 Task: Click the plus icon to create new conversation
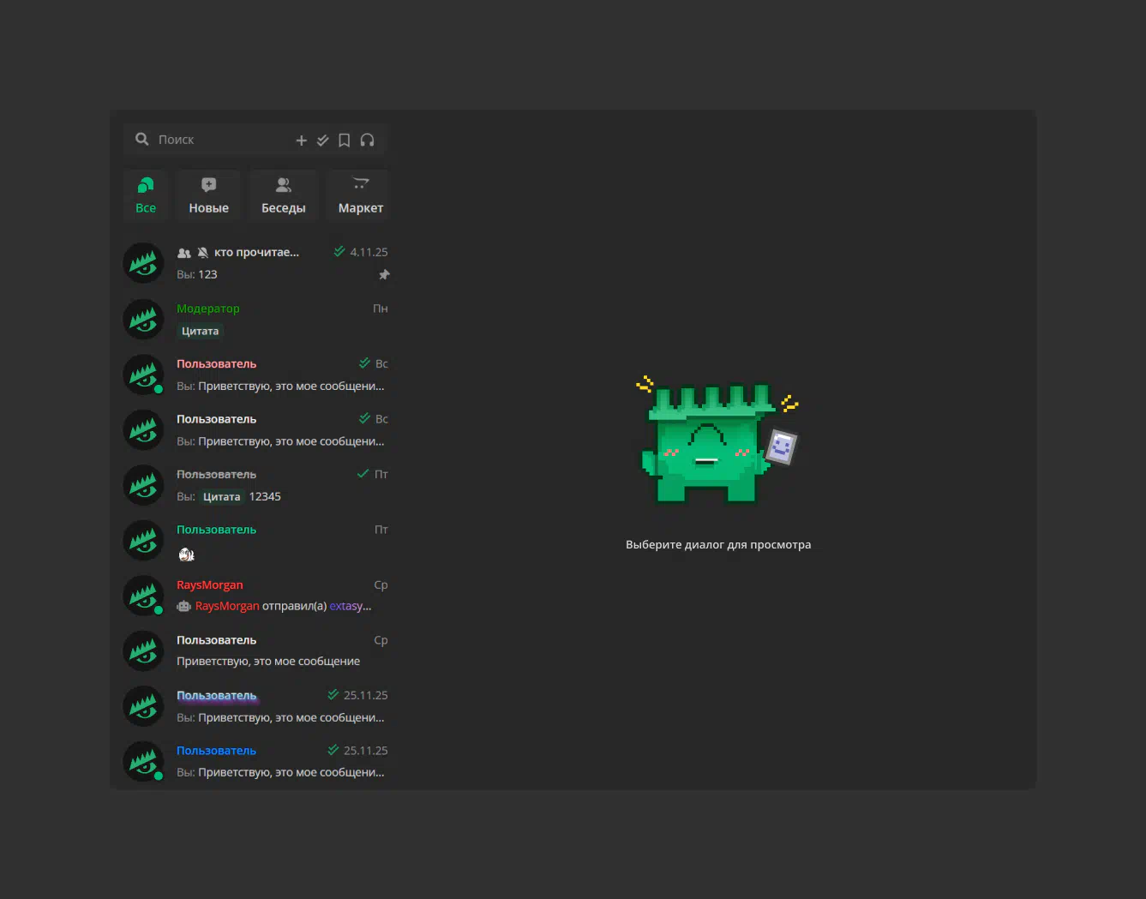tap(301, 141)
